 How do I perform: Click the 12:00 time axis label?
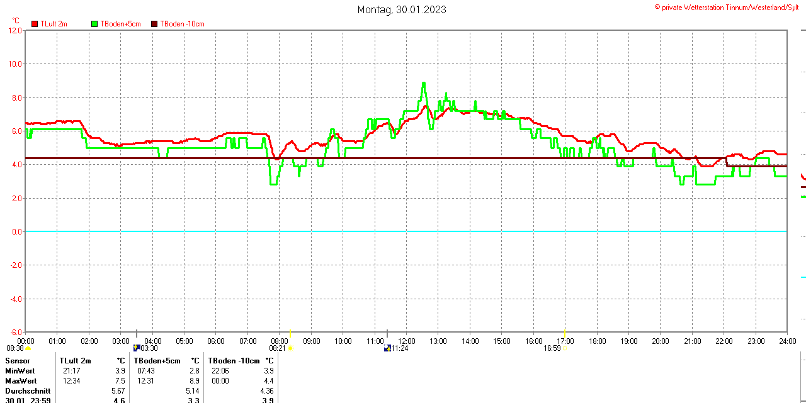(406, 341)
